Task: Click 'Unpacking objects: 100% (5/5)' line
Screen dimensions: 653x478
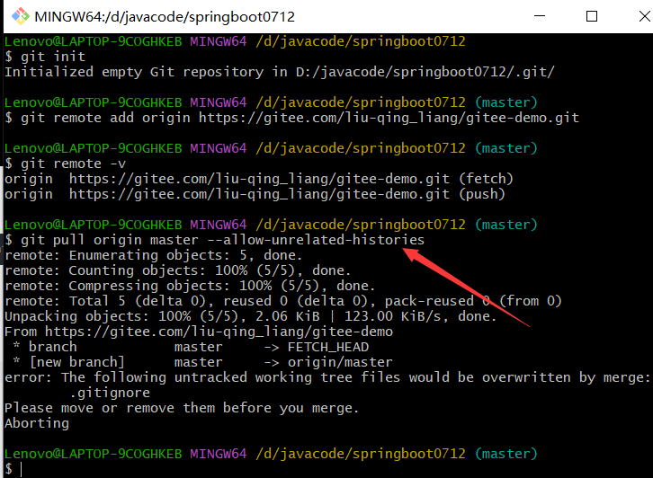Action: [x=251, y=316]
